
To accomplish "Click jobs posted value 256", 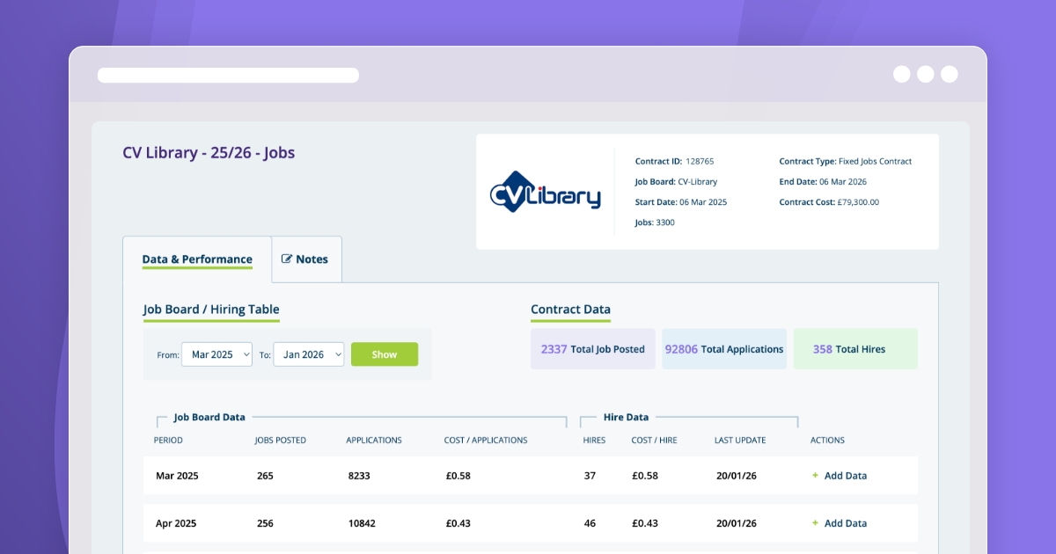I will coord(265,523).
